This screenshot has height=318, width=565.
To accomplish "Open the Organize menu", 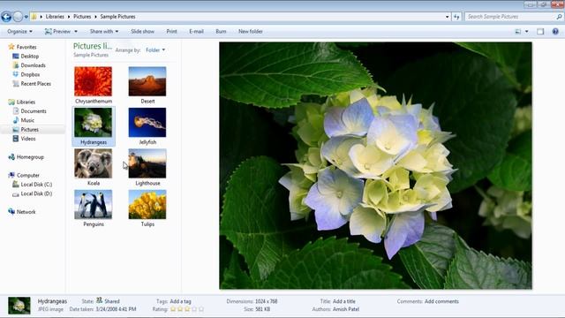I will pos(19,32).
